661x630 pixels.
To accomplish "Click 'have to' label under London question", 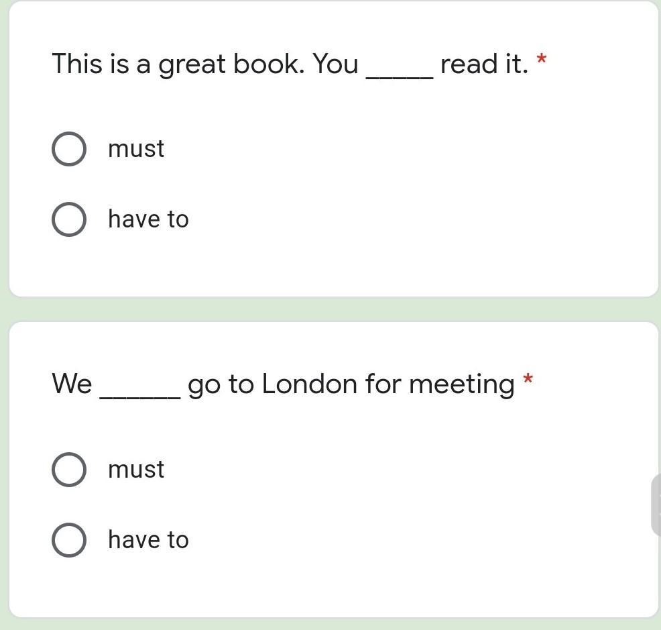I will [x=148, y=540].
